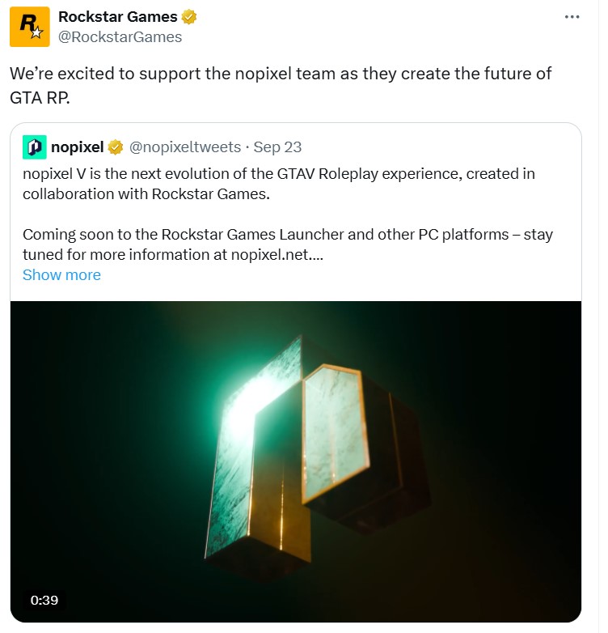Open the Sep 23 timestamp link
Viewport: 608px width, 633px height.
(277, 147)
